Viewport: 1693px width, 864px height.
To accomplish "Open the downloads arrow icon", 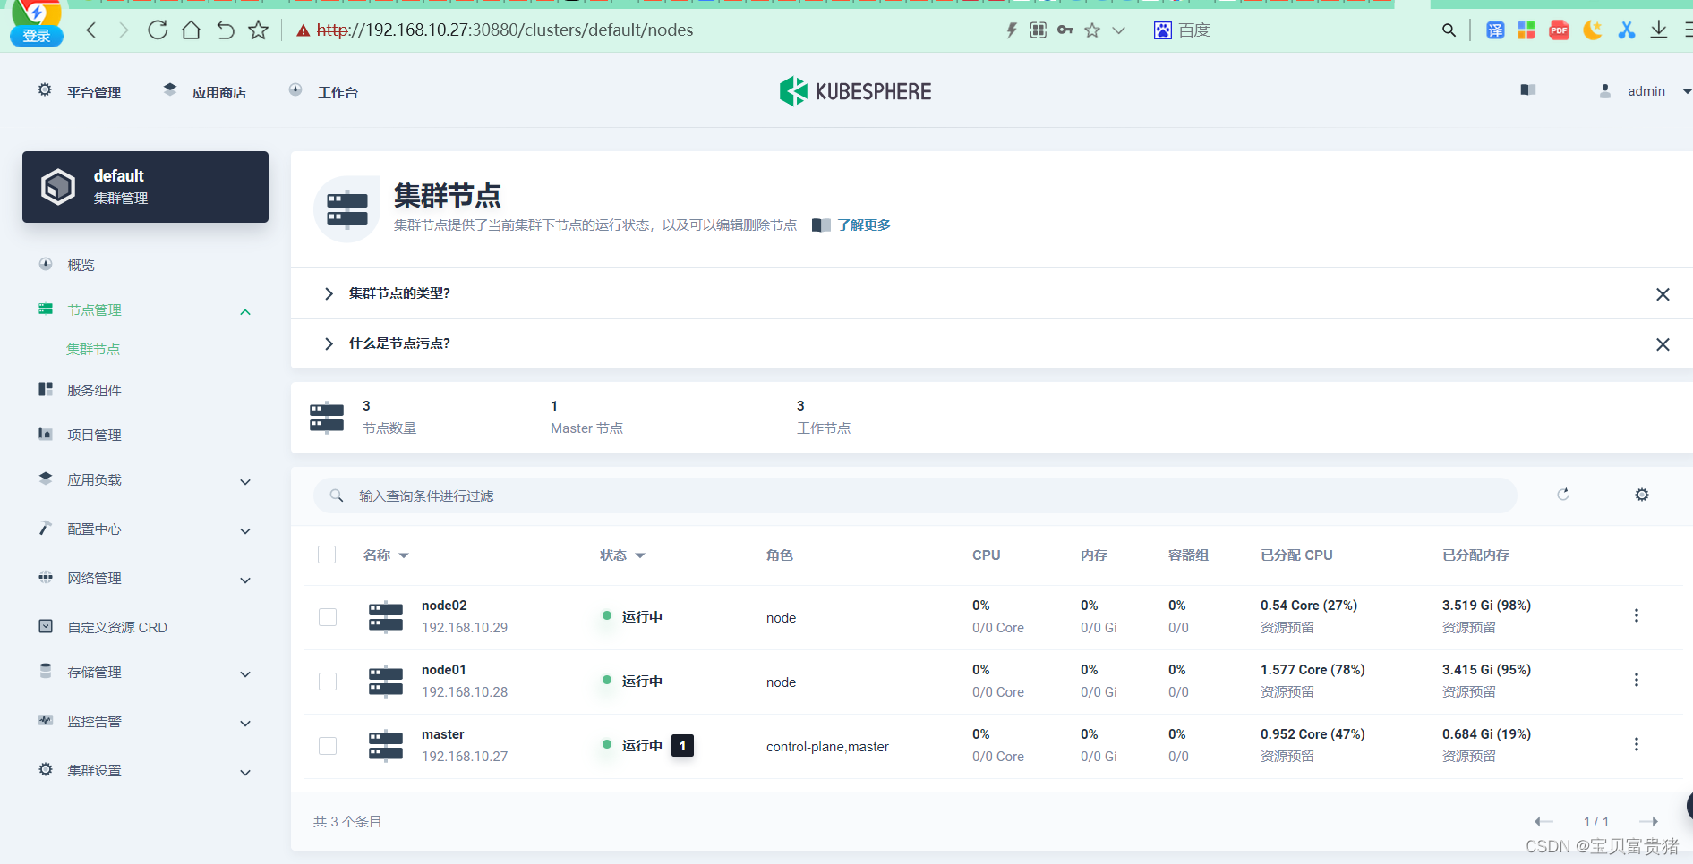I will tap(1658, 30).
